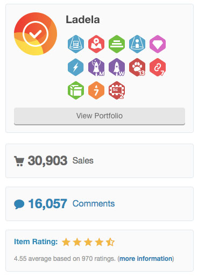
Task: Select the green stacked tiers badge
Action: point(117,44)
